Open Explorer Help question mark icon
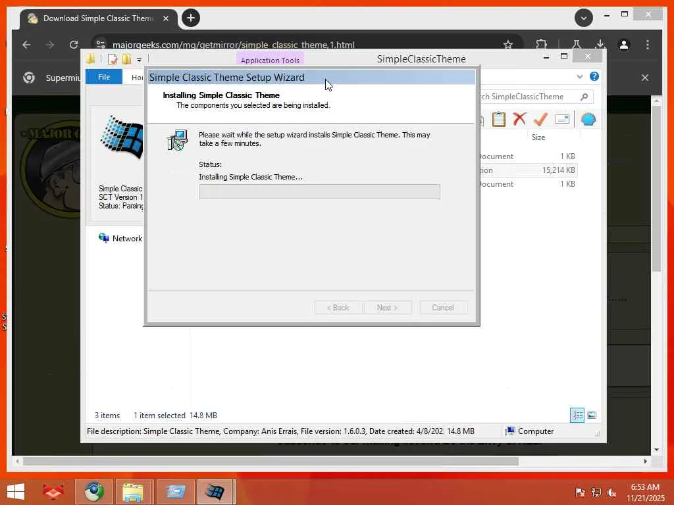This screenshot has height=505, width=674. pyautogui.click(x=594, y=76)
